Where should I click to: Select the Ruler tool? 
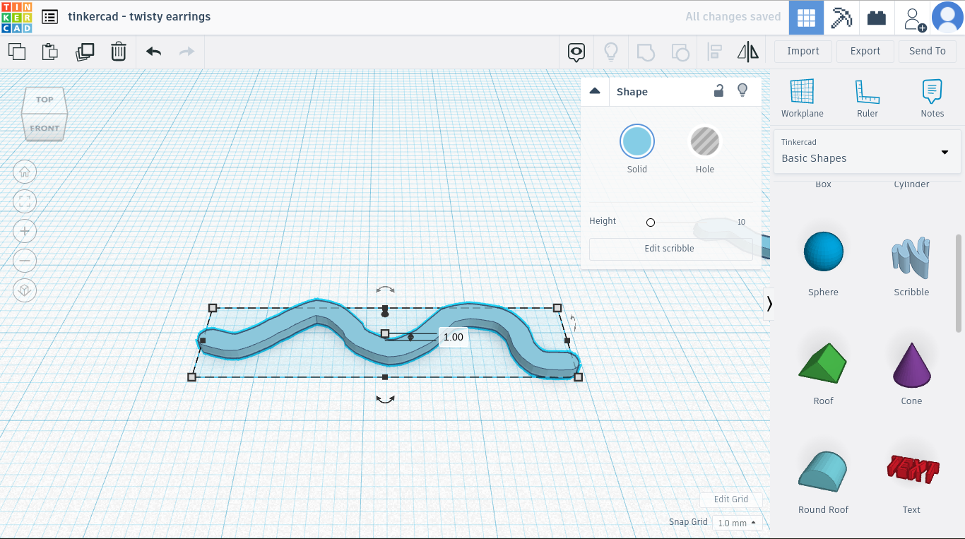867,98
